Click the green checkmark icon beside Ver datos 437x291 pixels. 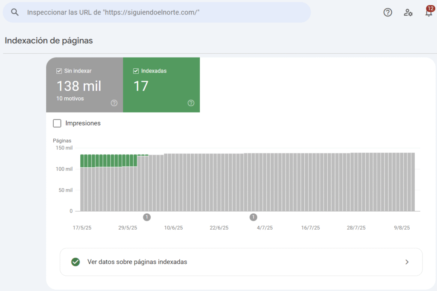pyautogui.click(x=76, y=262)
